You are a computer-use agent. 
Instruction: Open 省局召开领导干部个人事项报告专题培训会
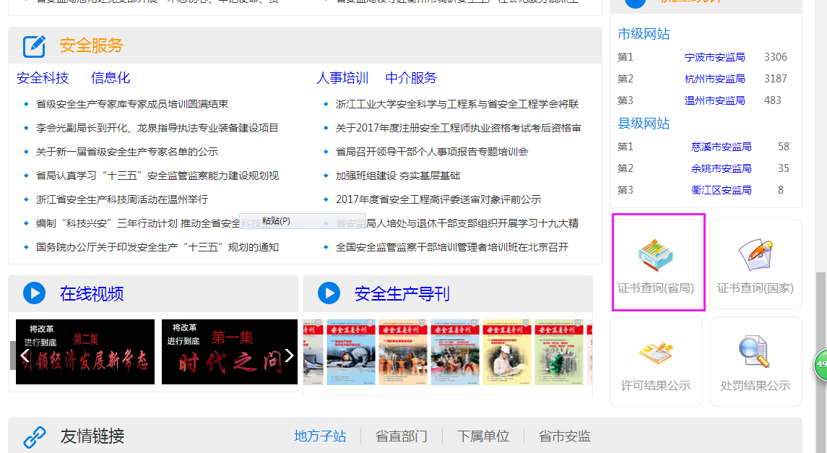point(432,152)
